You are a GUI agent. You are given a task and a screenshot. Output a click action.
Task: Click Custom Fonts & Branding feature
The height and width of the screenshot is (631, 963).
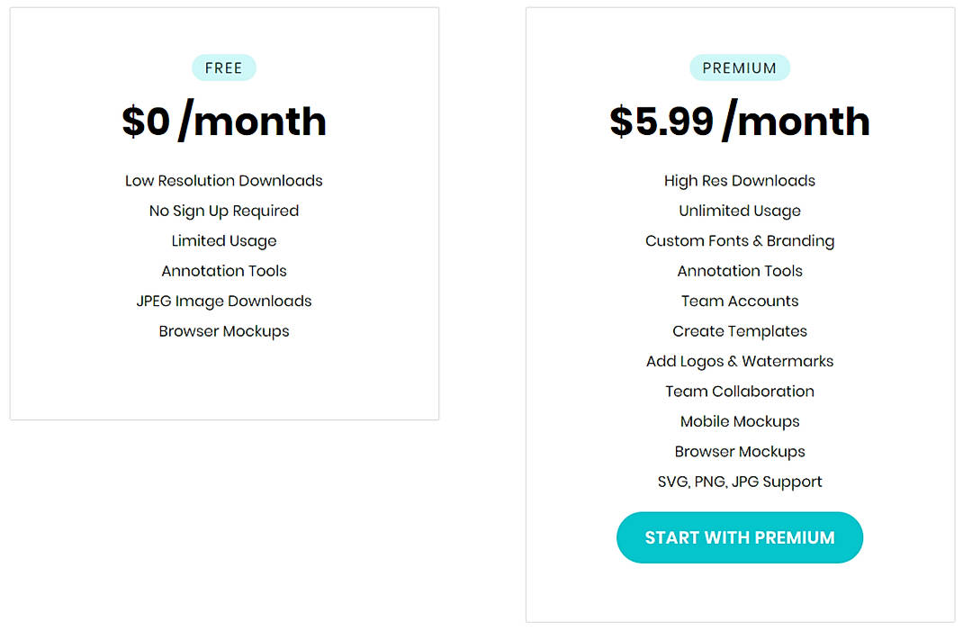point(739,240)
